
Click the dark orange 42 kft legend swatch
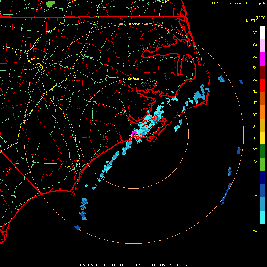tap(262, 98)
